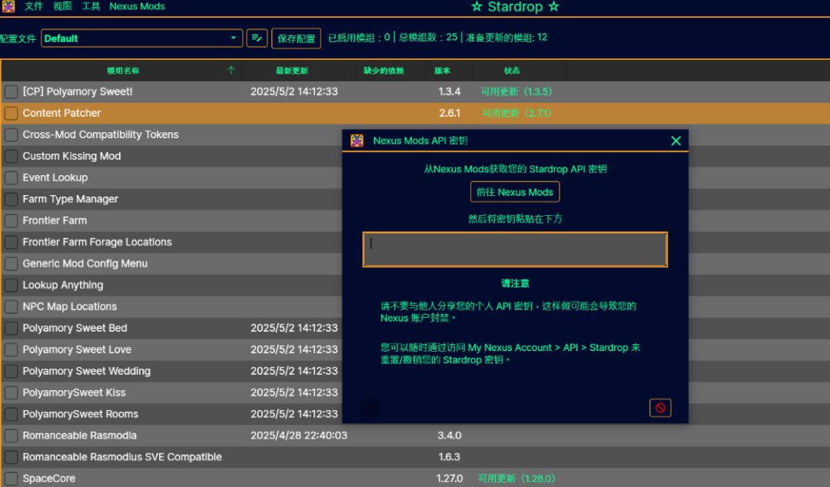Image resolution: width=830 pixels, height=487 pixels.
Task: Click 可用更新 (1.3.5) status for Polyamory Sweet!
Action: [x=516, y=91]
